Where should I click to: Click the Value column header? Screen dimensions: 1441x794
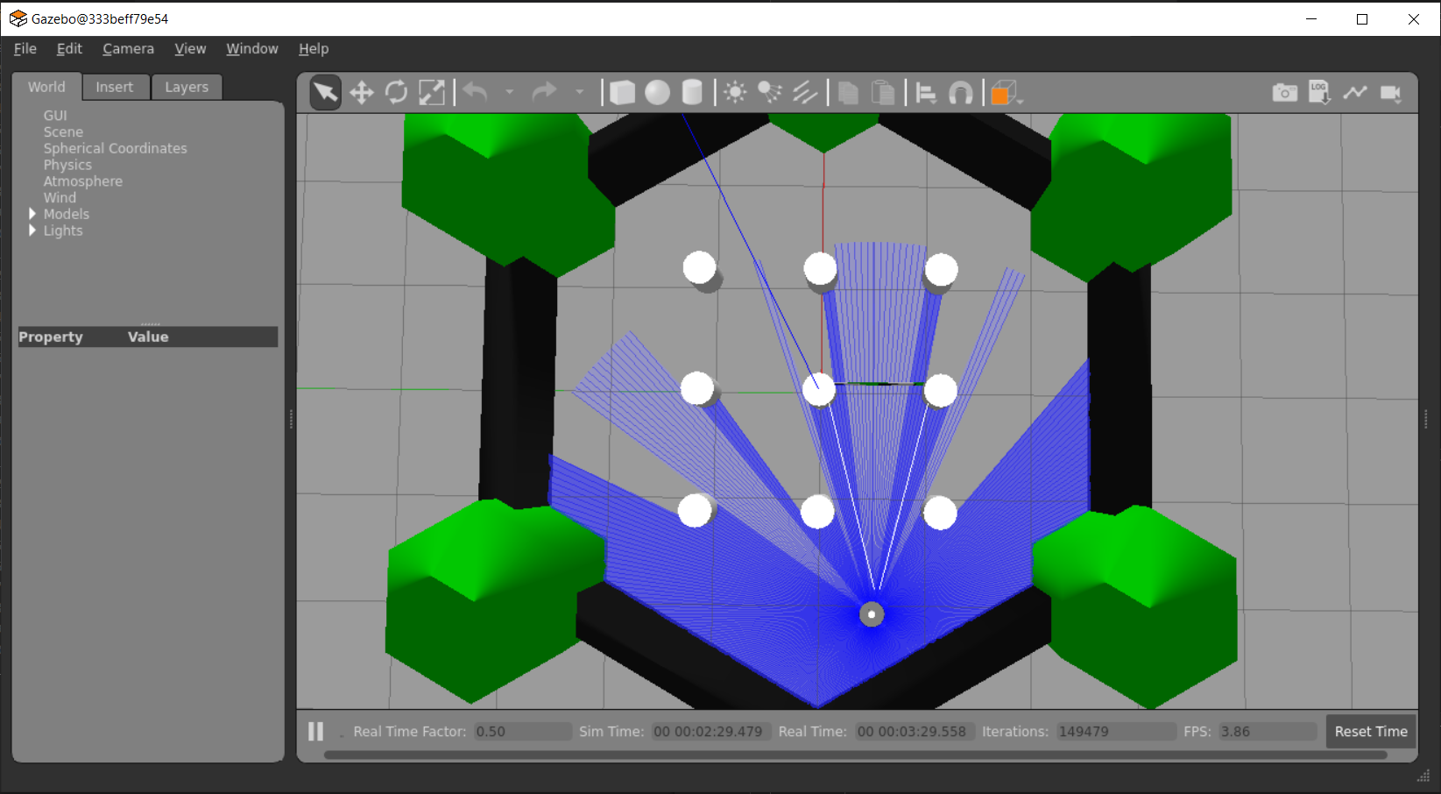148,337
